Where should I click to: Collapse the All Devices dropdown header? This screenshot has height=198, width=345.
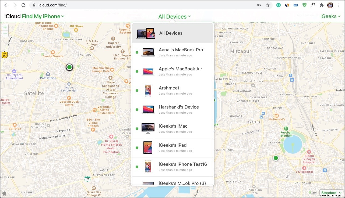tap(174, 17)
